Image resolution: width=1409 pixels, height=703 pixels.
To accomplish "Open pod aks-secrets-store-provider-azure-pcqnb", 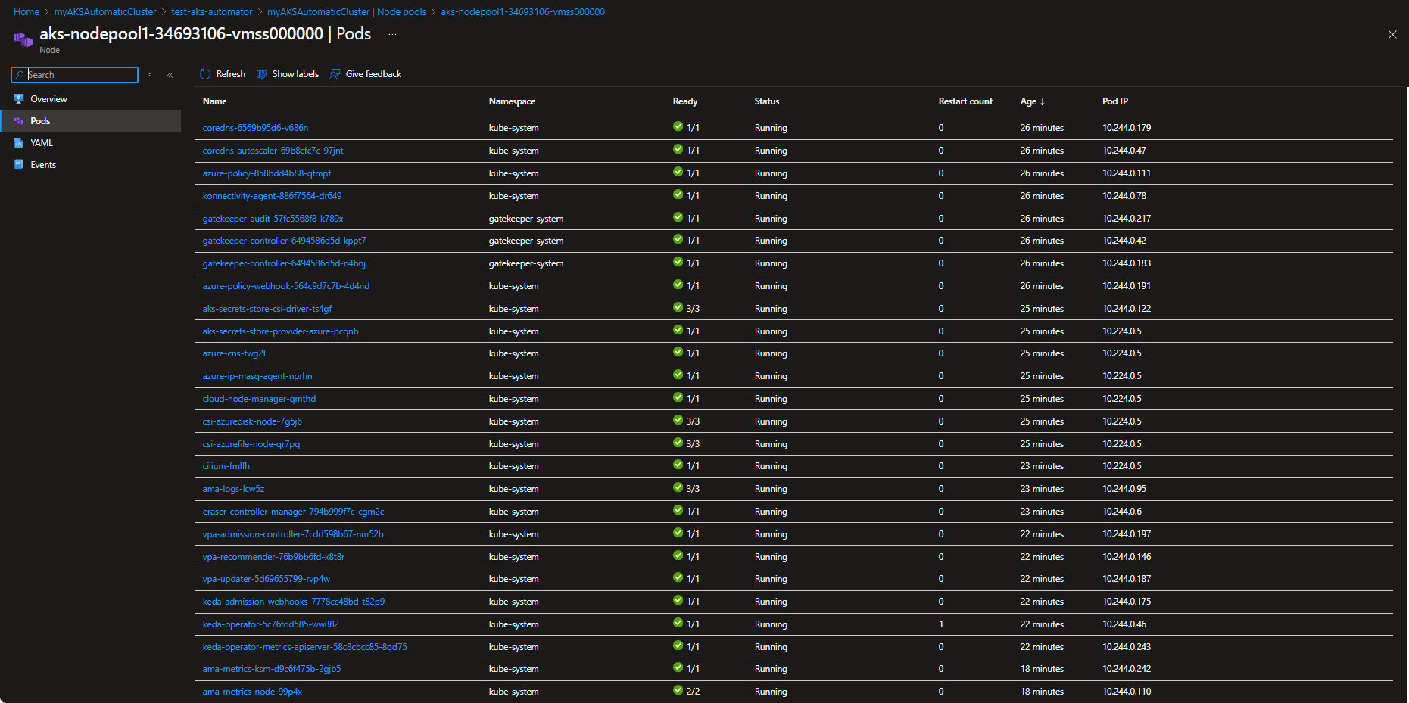I will (x=280, y=331).
